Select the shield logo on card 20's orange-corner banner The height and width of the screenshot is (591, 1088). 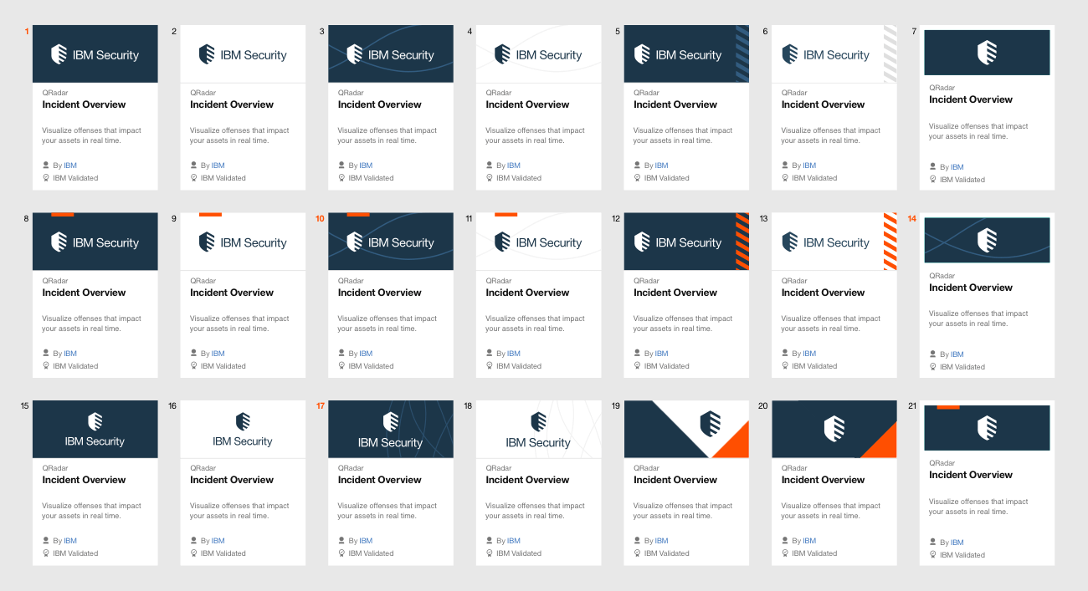click(834, 426)
